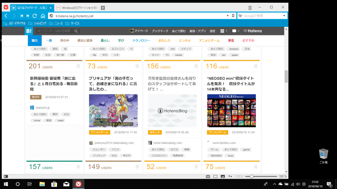Viewport: 337px width, 189px height.
Task: Open Task View on taskbar
Action: [x=29, y=184]
